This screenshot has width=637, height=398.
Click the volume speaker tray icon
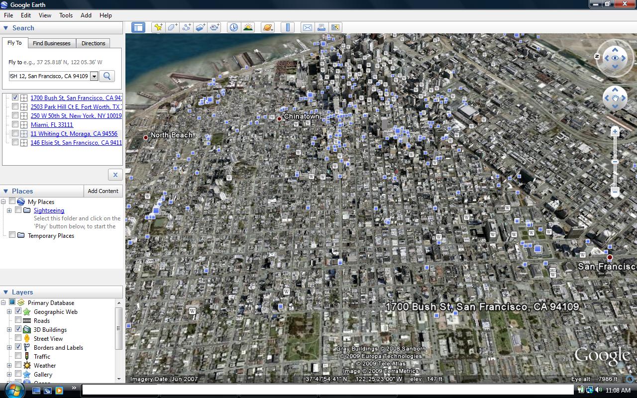coord(598,390)
